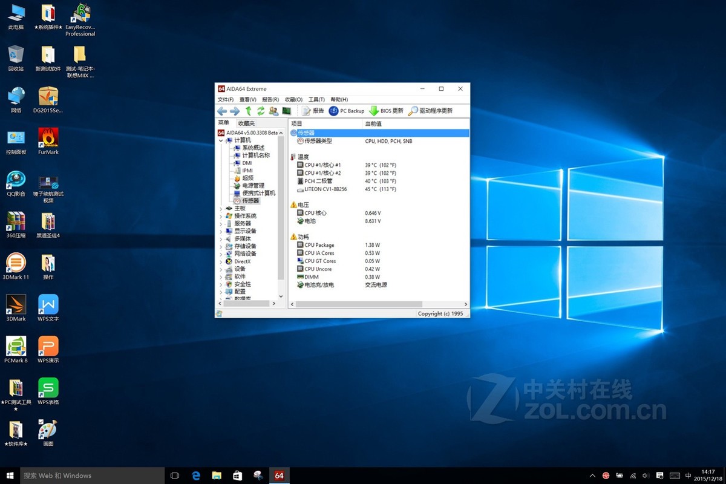Click the Back arrow in AIDA64 toolbar
This screenshot has width=726, height=484.
(x=222, y=111)
